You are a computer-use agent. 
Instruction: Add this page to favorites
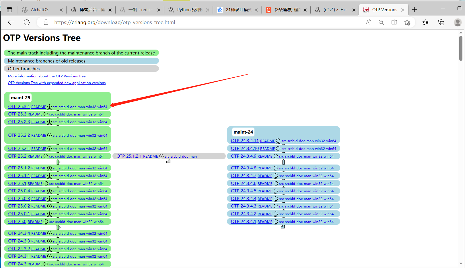coord(407,22)
